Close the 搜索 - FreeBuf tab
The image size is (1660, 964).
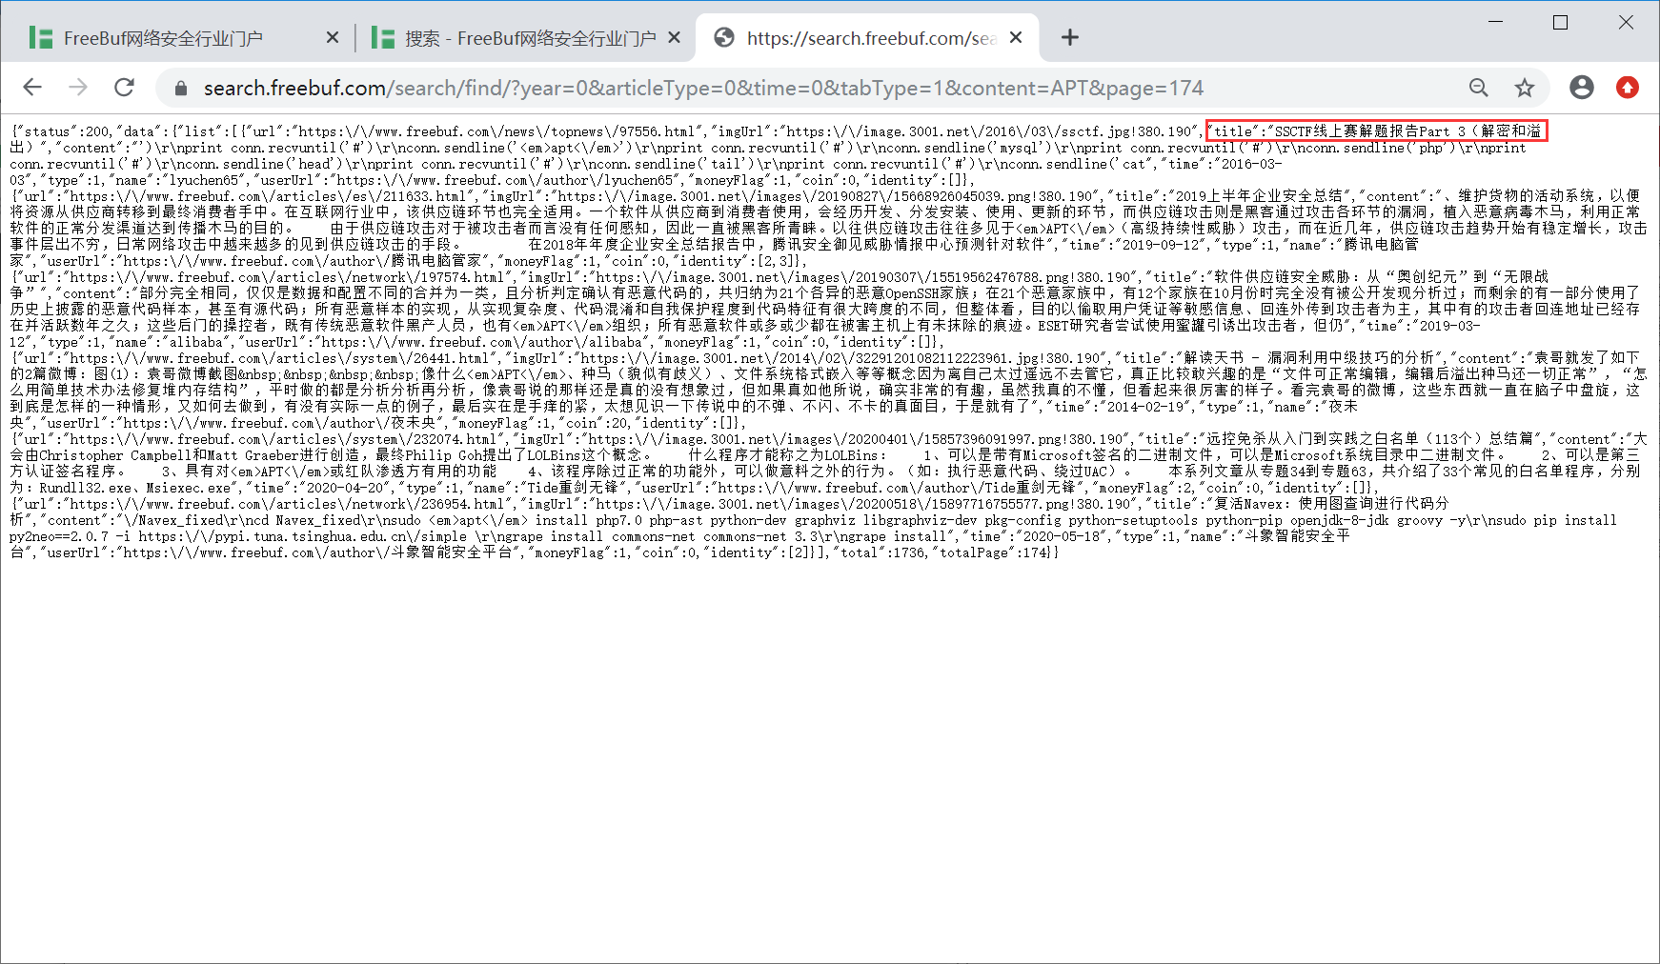(x=674, y=37)
